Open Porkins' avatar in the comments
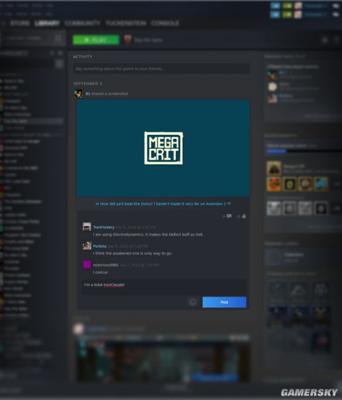The image size is (342, 400). [87, 246]
